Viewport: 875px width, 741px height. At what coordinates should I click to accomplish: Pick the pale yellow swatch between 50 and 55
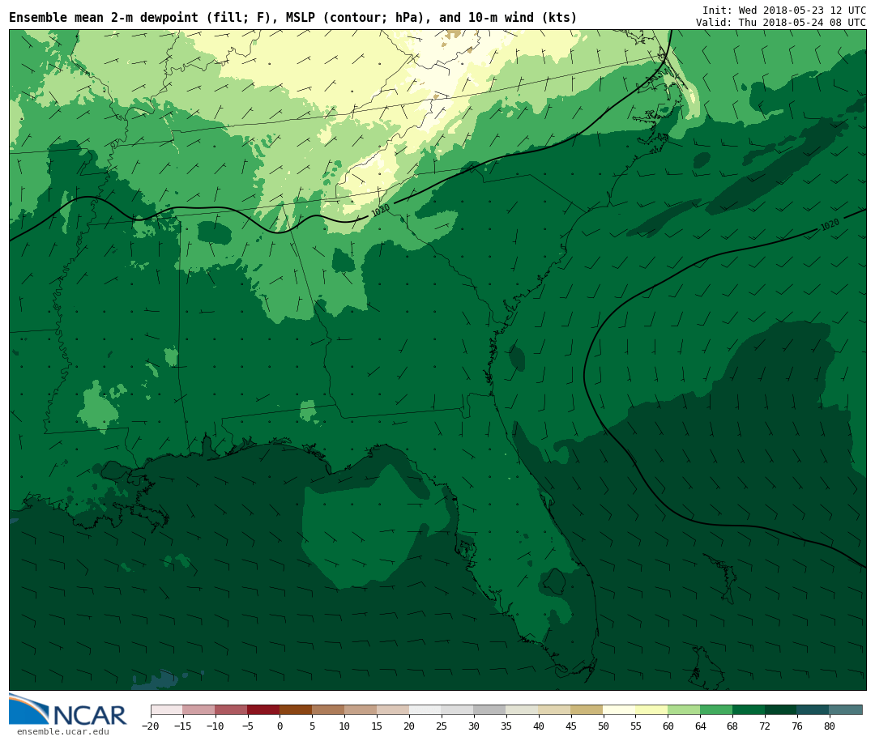(619, 710)
